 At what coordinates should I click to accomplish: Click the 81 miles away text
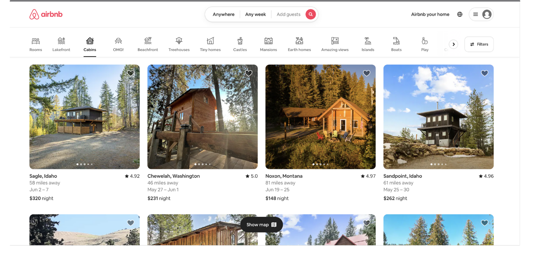point(280,183)
